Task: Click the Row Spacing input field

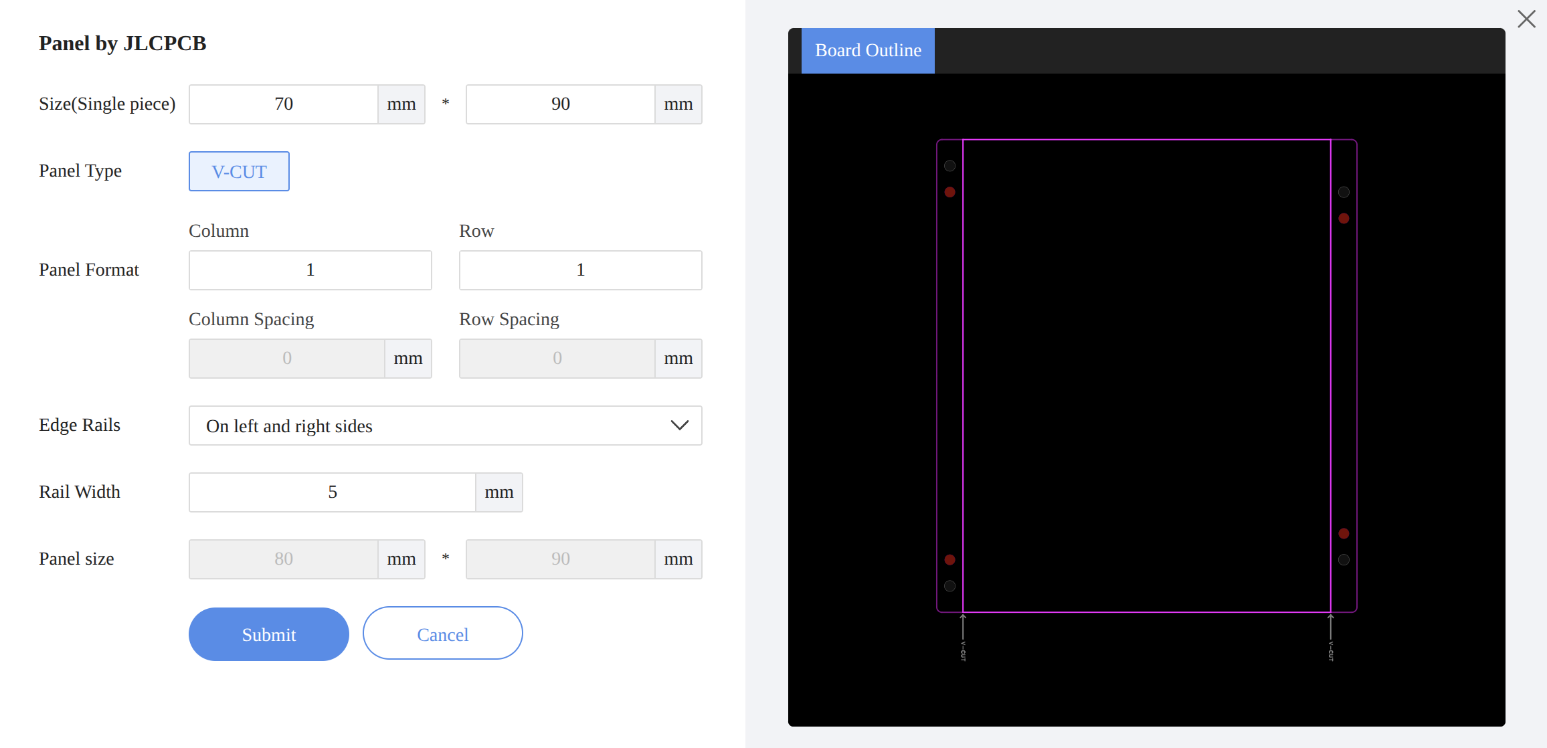Action: pos(557,359)
